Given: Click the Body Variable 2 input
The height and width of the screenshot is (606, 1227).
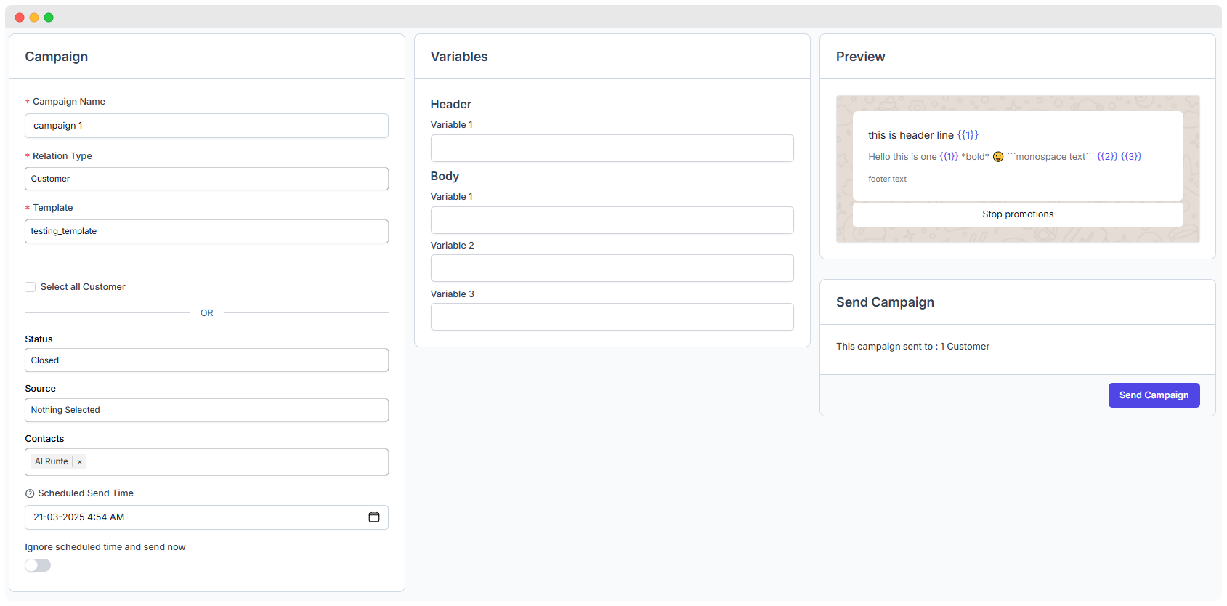Looking at the screenshot, I should [x=612, y=268].
